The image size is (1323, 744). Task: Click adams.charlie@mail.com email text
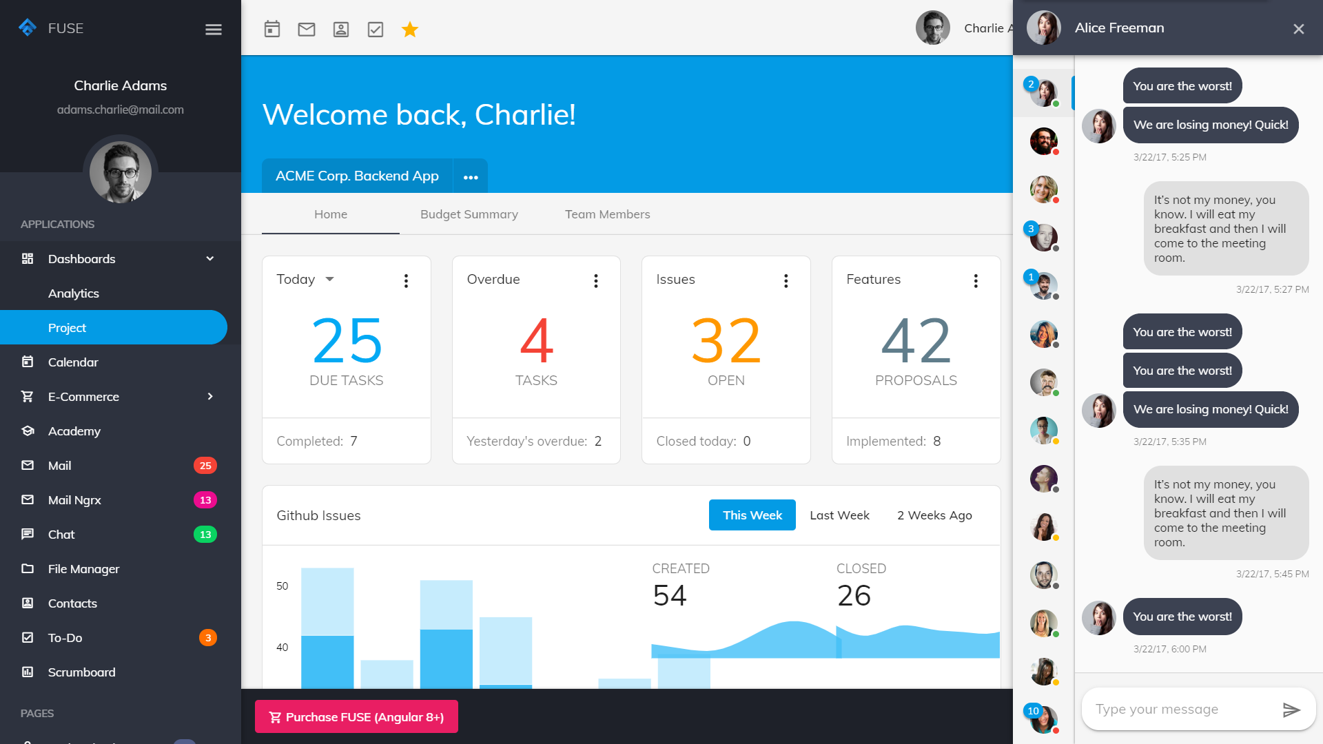[x=121, y=110]
